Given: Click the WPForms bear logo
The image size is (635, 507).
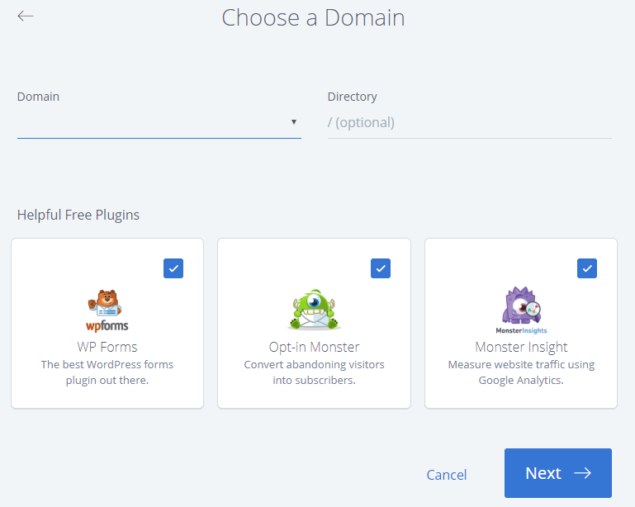Looking at the screenshot, I should [107, 310].
